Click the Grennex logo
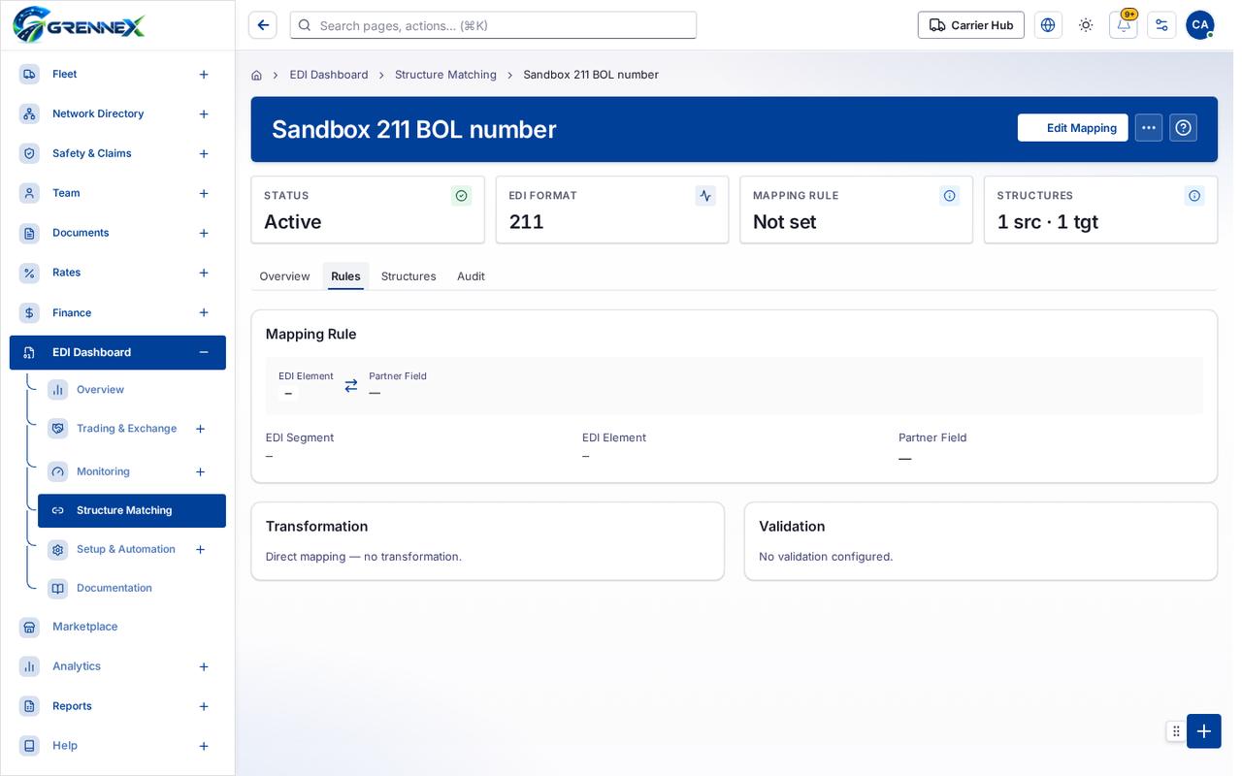 [x=79, y=25]
